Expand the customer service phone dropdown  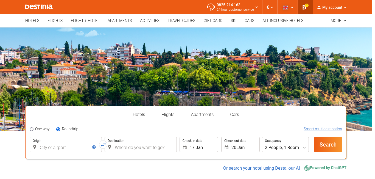click(257, 7)
